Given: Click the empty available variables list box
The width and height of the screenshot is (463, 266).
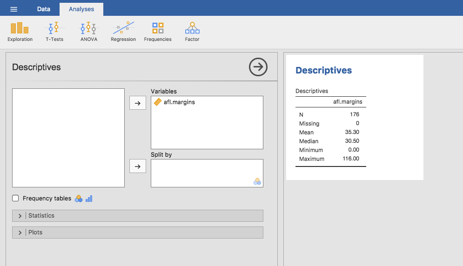Looking at the screenshot, I should click(x=68, y=138).
